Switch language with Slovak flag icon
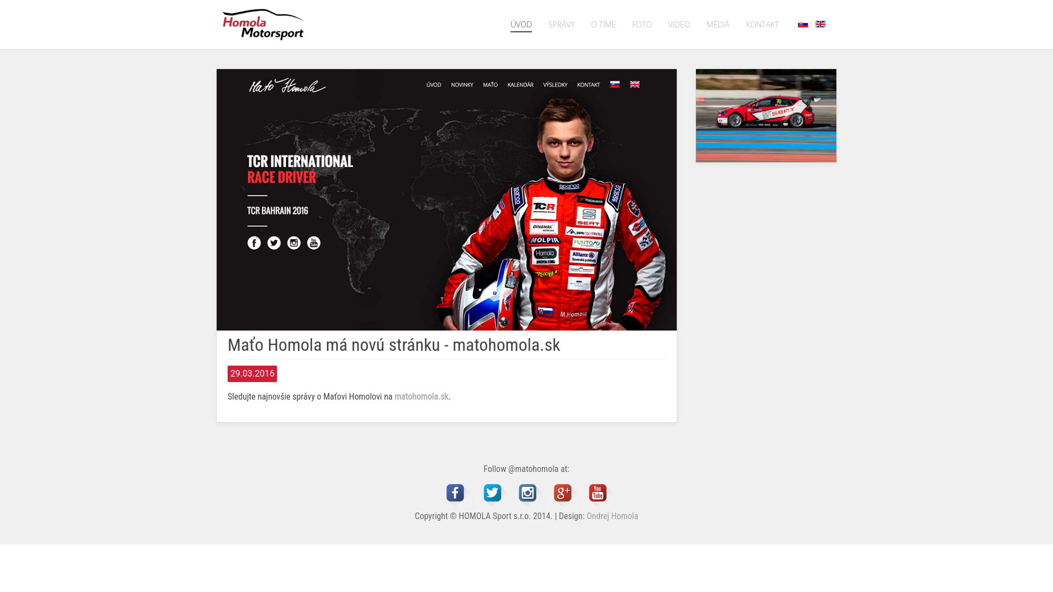The width and height of the screenshot is (1053, 592). tap(803, 24)
